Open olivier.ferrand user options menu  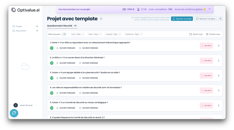(36, 105)
